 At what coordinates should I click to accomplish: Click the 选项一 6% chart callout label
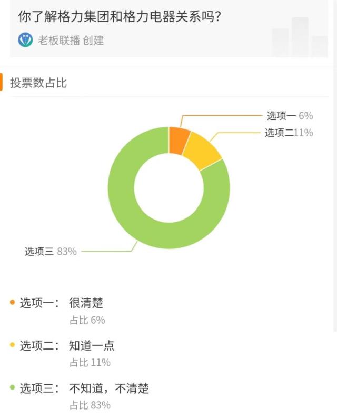tap(290, 116)
